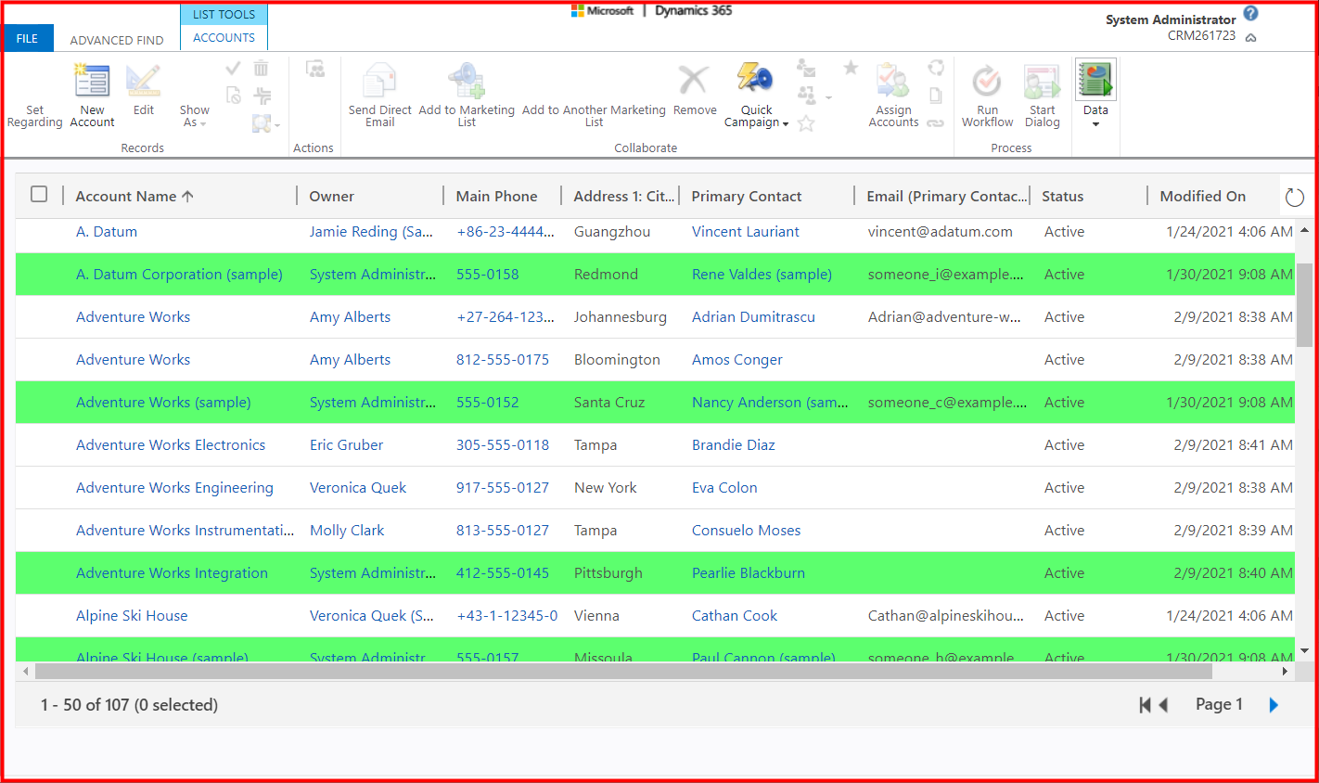Click the copy-link chain icon in ribbon
Image resolution: width=1319 pixels, height=783 pixels.
(936, 122)
